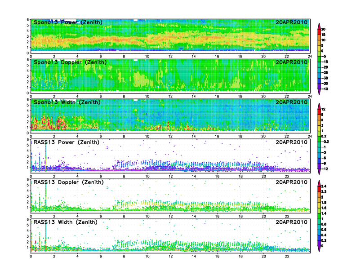Select the 20APR2010 date in RASS13 Power panel
Viewport: 356px width, 275px height.
291,142
